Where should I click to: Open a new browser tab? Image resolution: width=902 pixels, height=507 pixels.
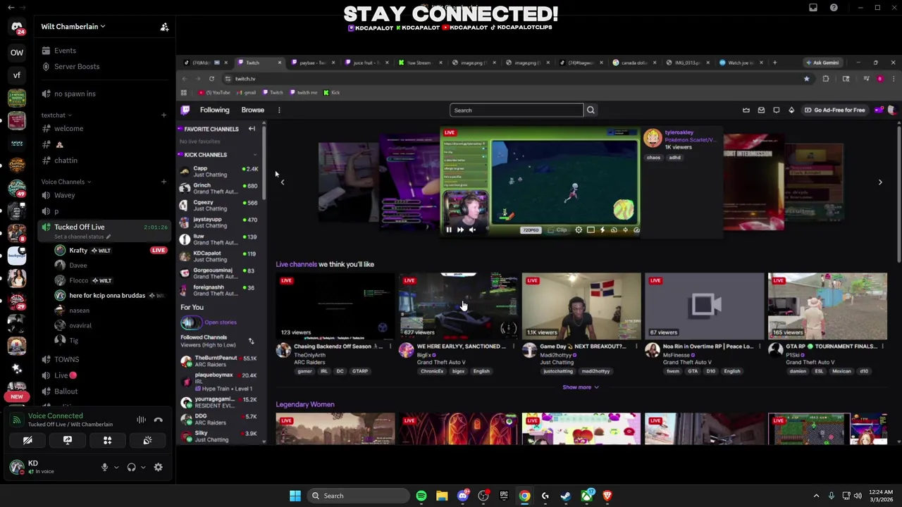(774, 63)
